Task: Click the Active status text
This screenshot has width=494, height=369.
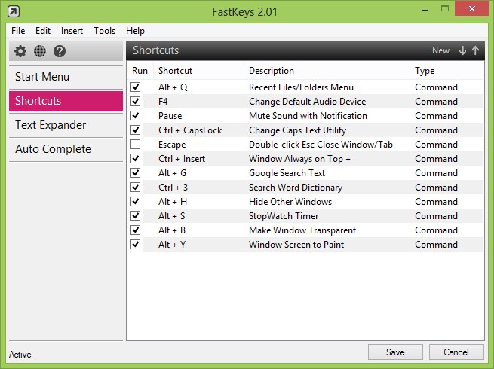Action: 20,355
